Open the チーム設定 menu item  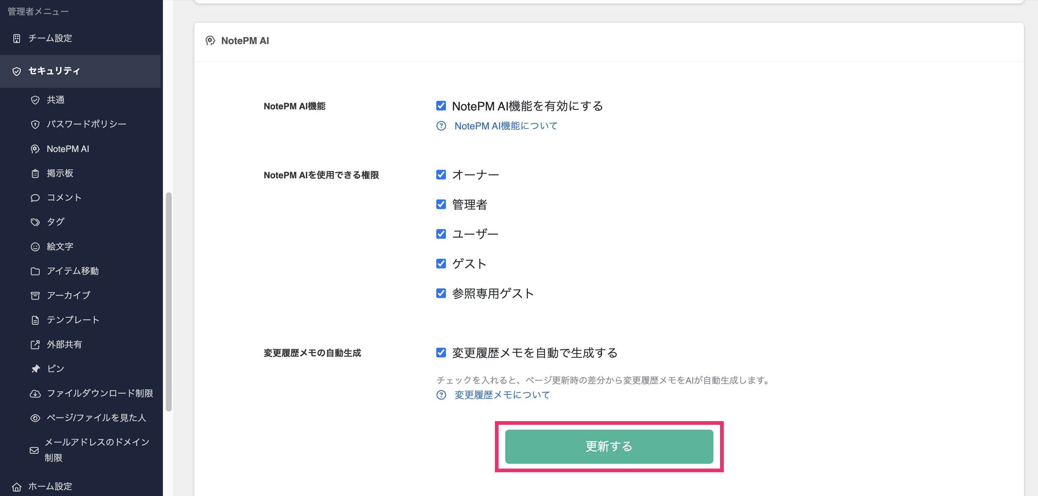50,38
